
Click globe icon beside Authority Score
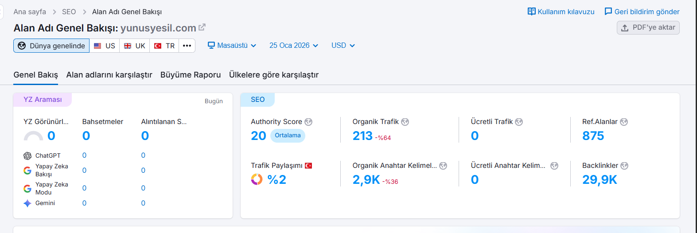pos(308,122)
